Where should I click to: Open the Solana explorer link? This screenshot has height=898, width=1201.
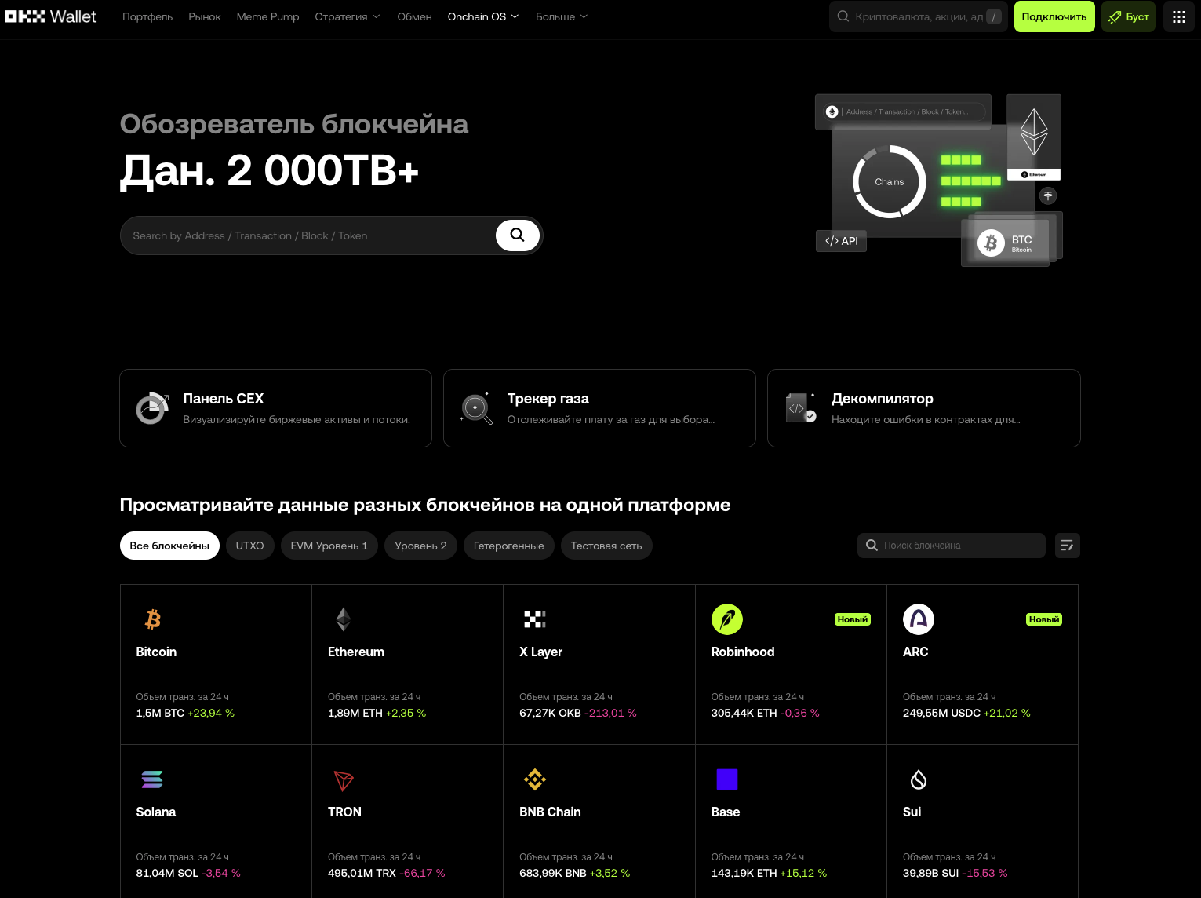156,812
